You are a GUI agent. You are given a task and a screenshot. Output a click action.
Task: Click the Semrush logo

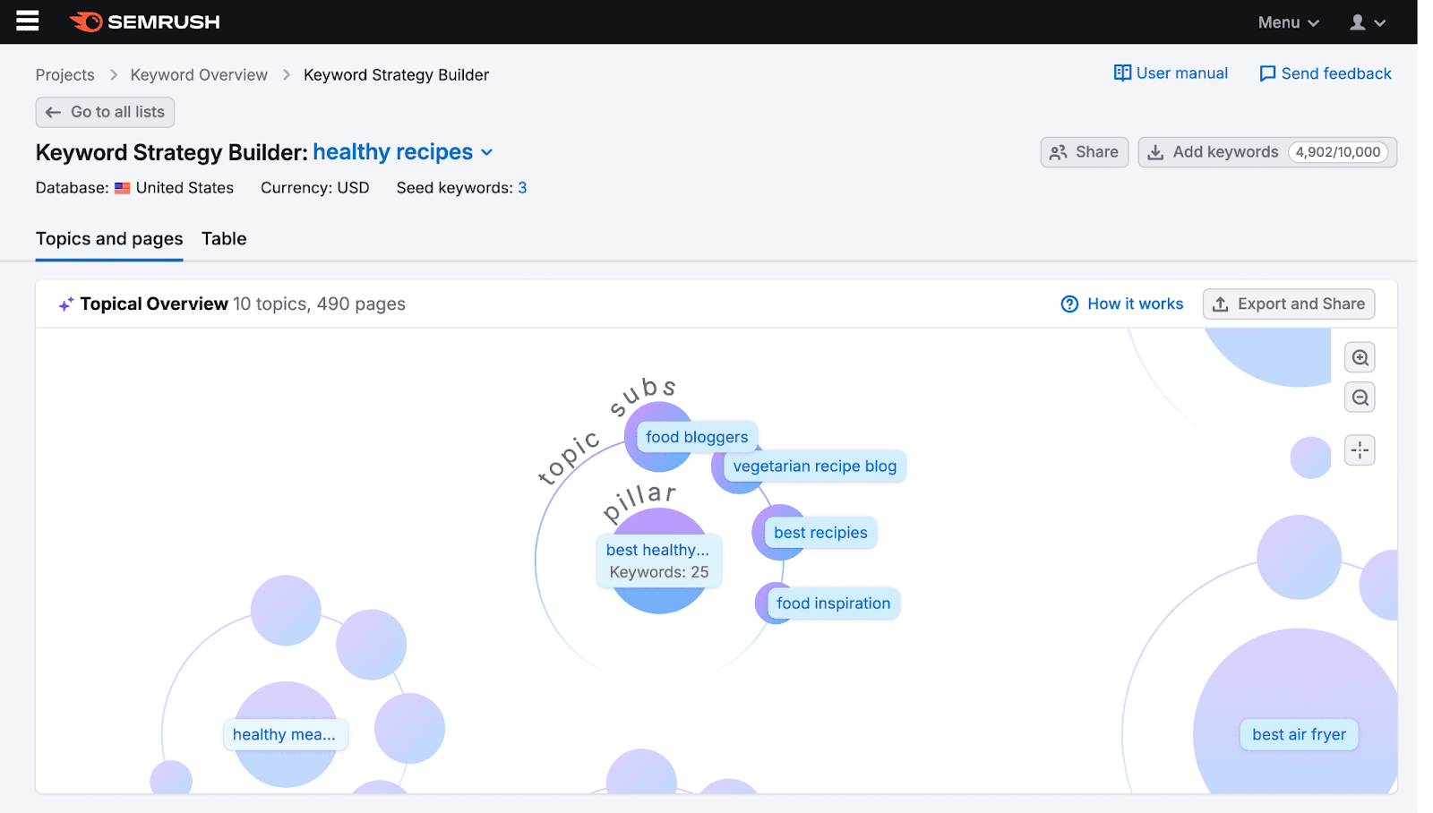pyautogui.click(x=144, y=21)
